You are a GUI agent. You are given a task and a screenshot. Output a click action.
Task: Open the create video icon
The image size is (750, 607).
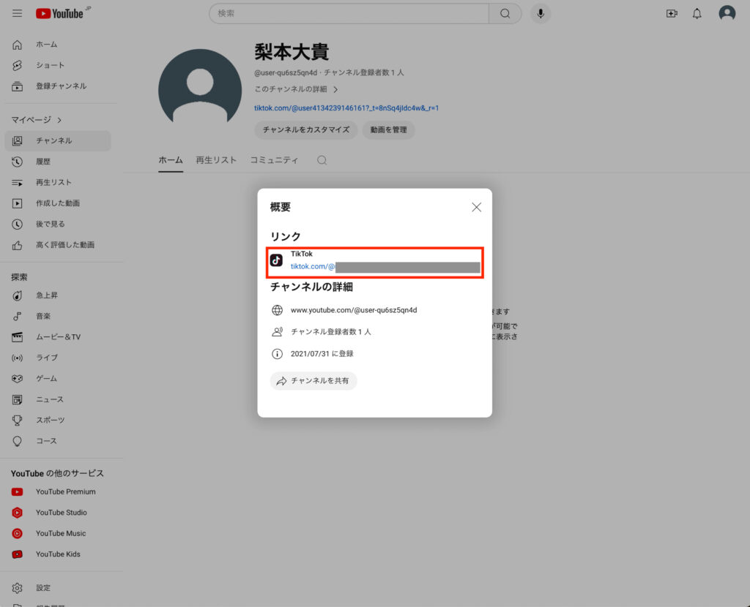point(671,13)
